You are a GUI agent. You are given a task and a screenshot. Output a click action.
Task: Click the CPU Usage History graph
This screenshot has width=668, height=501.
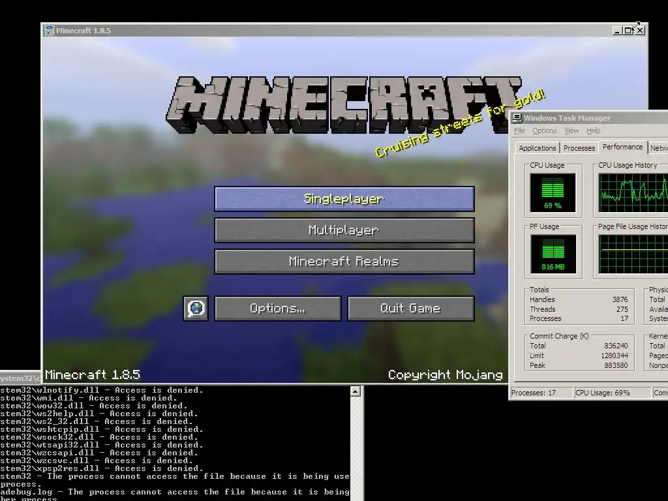(633, 193)
